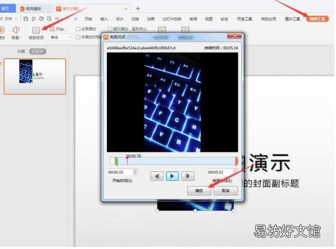Select the highlighted Video Tools ribbon tab

(x=318, y=19)
